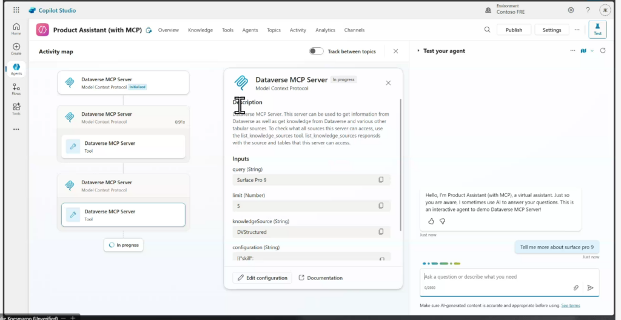Image resolution: width=621 pixels, height=320 pixels.
Task: Close the Dataverse MCP Server details panel
Action: pos(388,83)
